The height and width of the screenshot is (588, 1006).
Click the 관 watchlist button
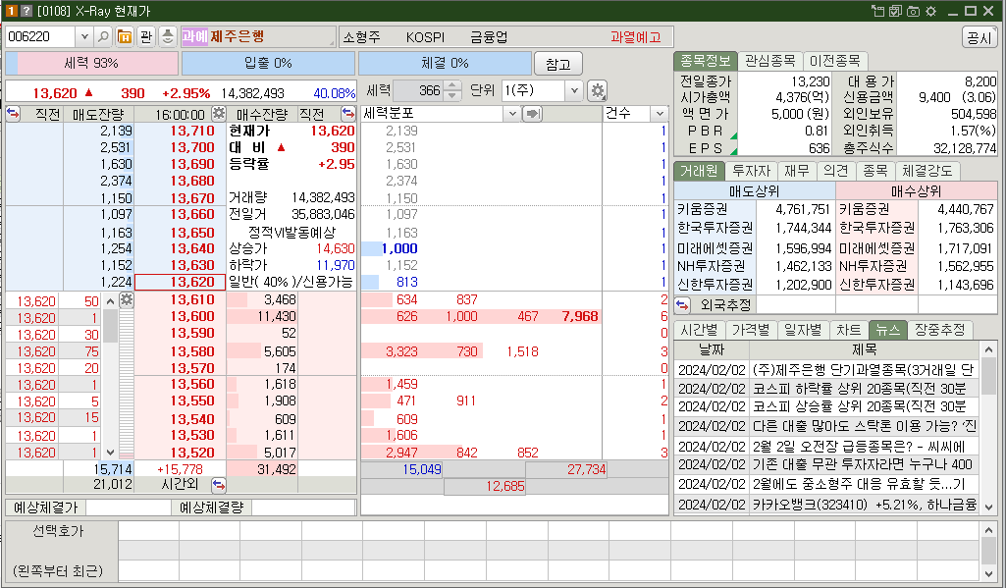(146, 36)
